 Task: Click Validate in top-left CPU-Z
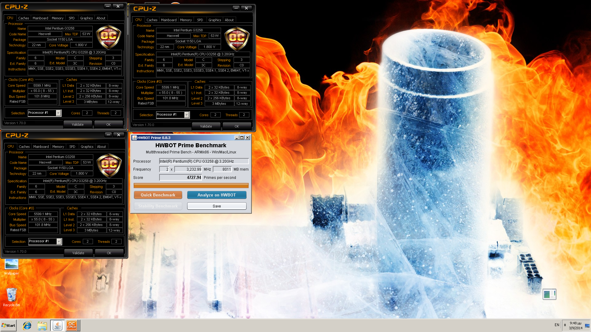pyautogui.click(x=78, y=124)
